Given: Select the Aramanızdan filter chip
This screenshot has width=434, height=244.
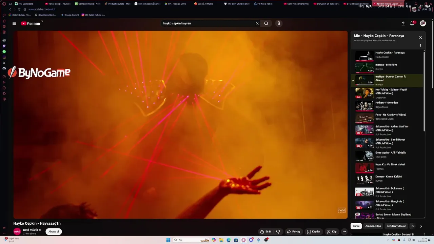Looking at the screenshot, I should [x=373, y=226].
